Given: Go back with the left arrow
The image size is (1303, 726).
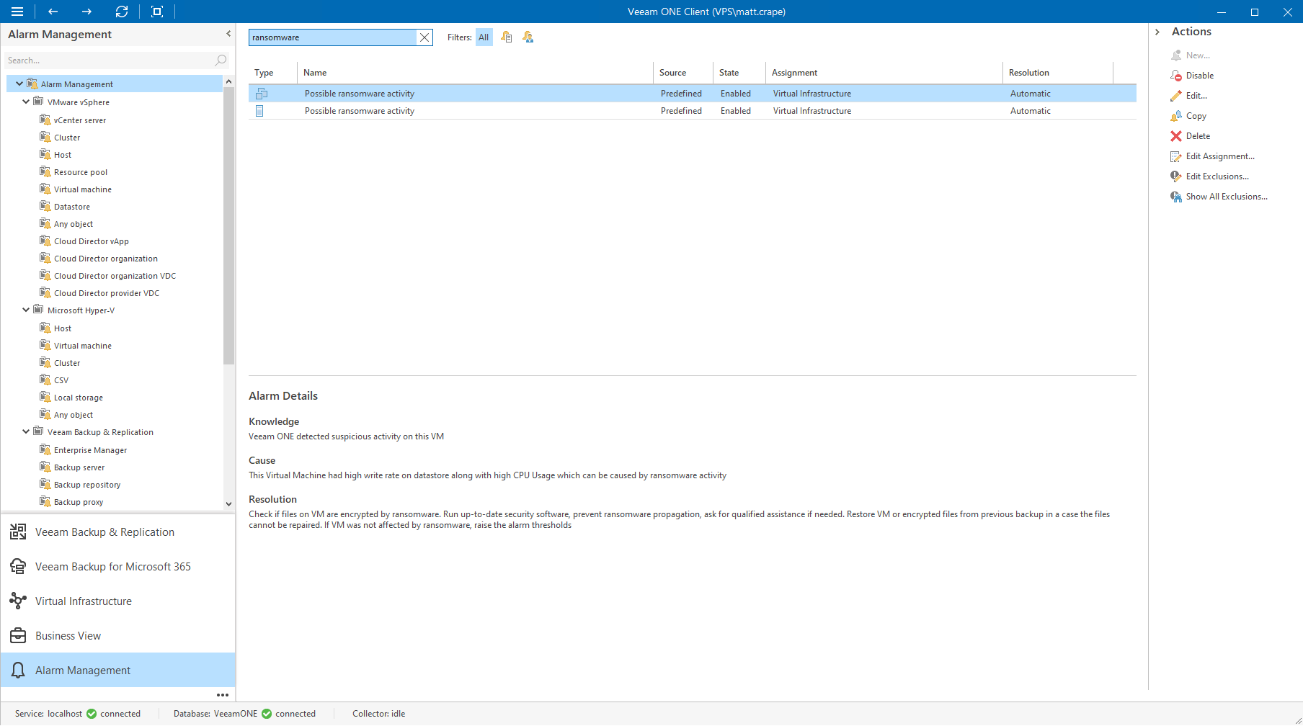Looking at the screenshot, I should click(x=53, y=12).
